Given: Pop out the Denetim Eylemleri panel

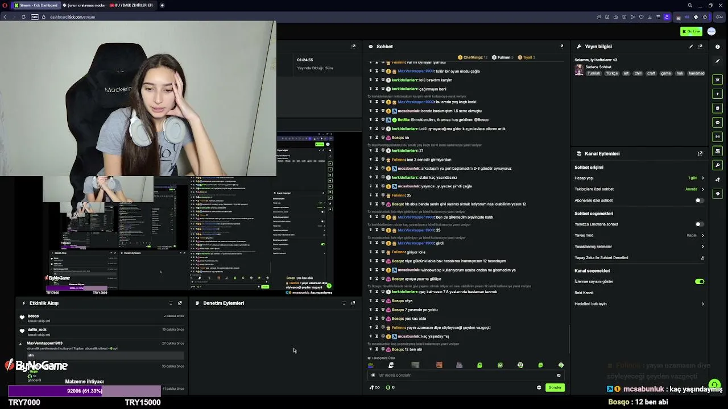Looking at the screenshot, I should pos(353,303).
